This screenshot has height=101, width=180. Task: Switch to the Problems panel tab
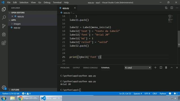(x=65, y=68)
